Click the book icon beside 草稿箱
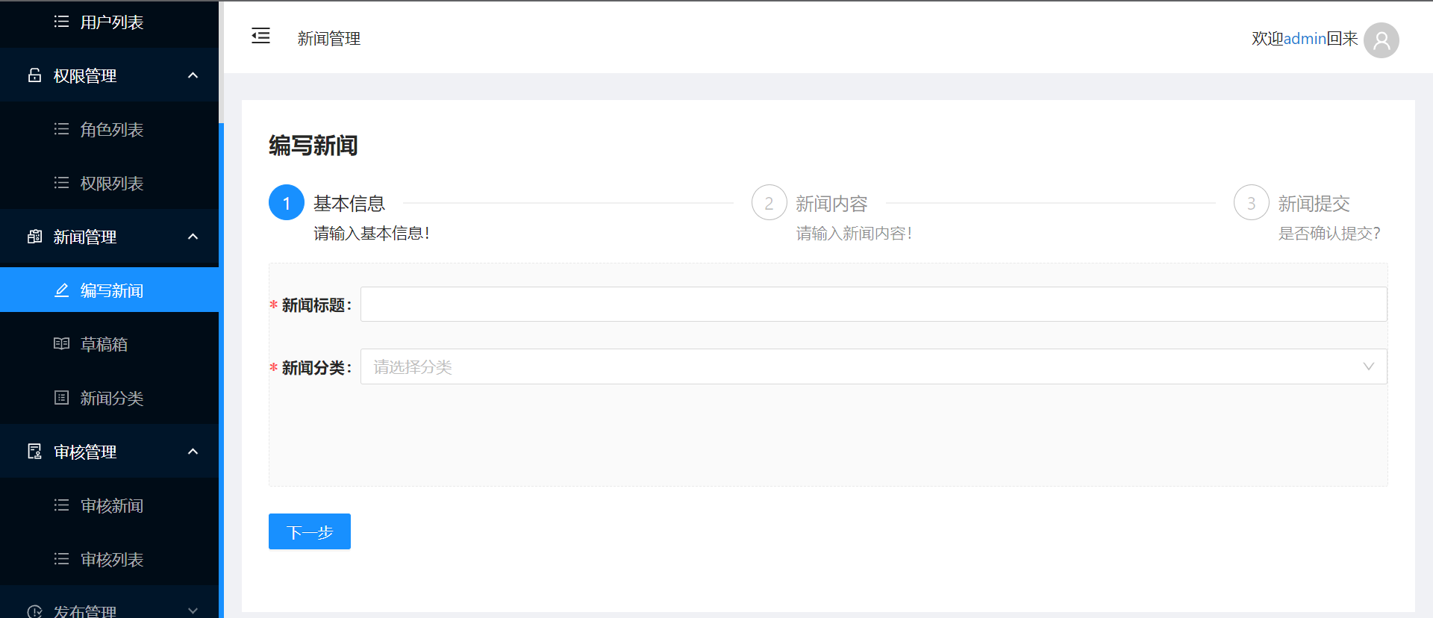 coord(62,344)
